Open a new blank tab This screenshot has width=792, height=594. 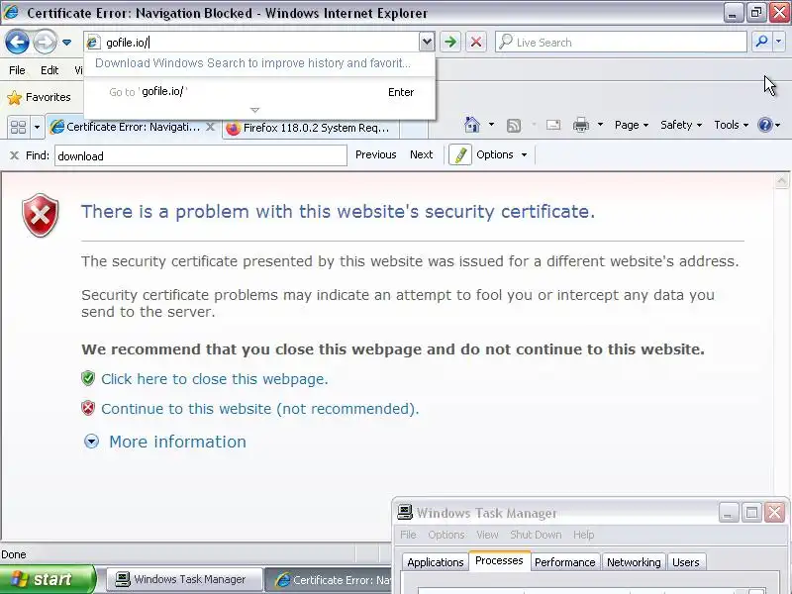413,128
